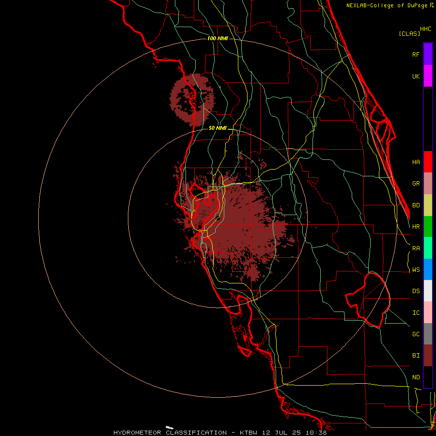
Task: Click the 'BD' legend label
Action: pos(416,205)
